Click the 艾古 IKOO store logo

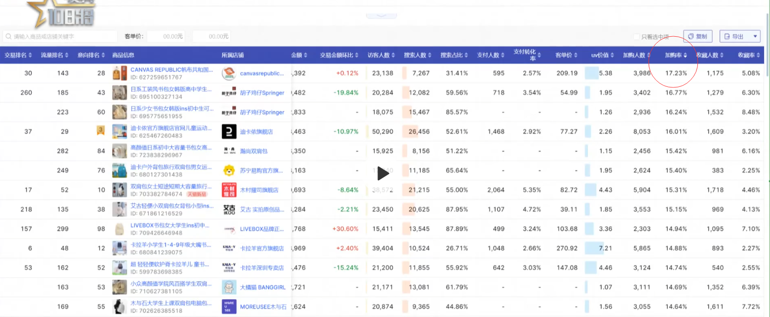pos(229,210)
